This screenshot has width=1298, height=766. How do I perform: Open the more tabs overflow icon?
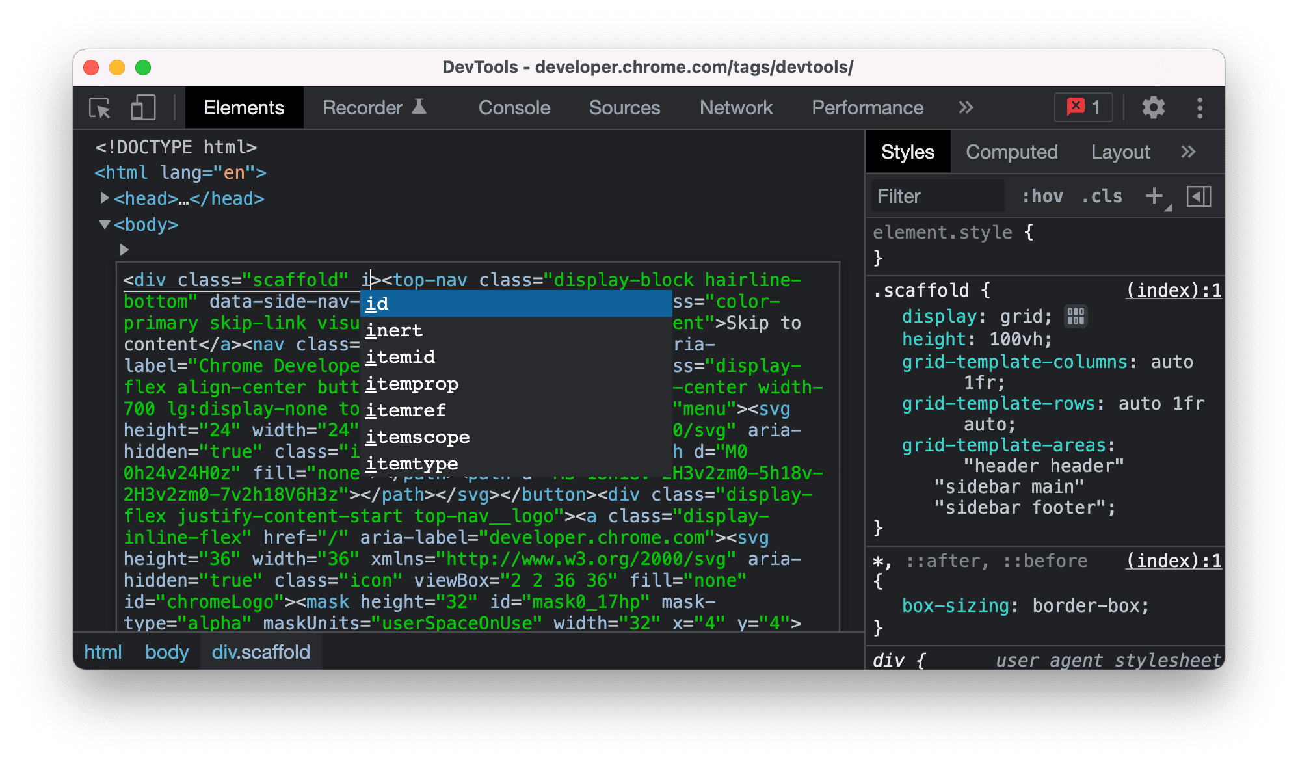point(970,109)
